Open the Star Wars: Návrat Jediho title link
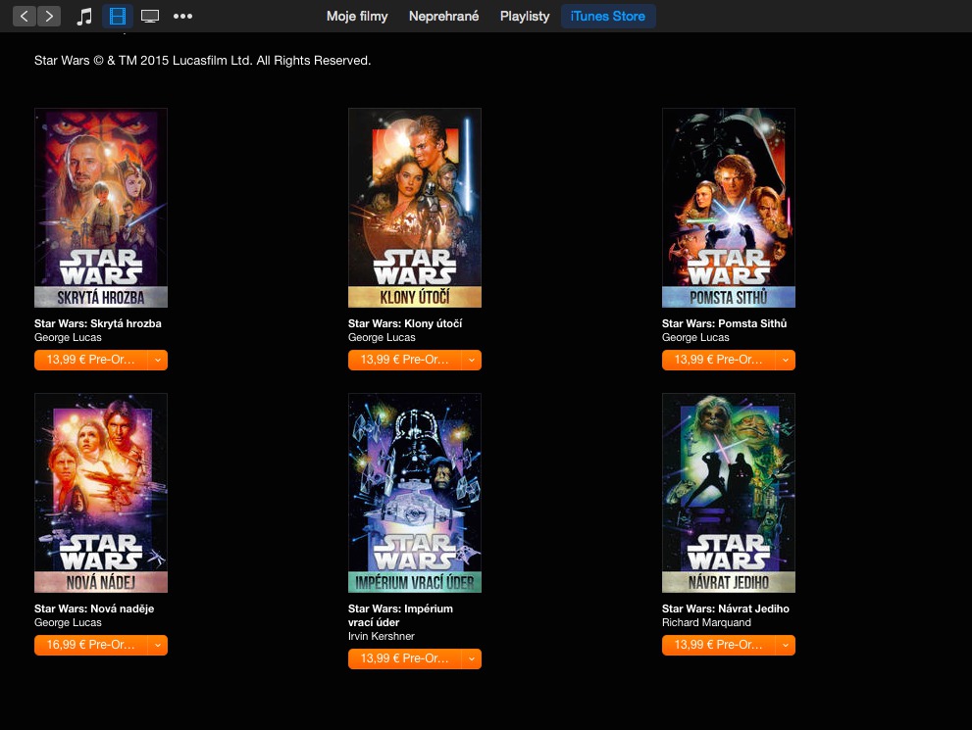972x730 pixels. [726, 608]
